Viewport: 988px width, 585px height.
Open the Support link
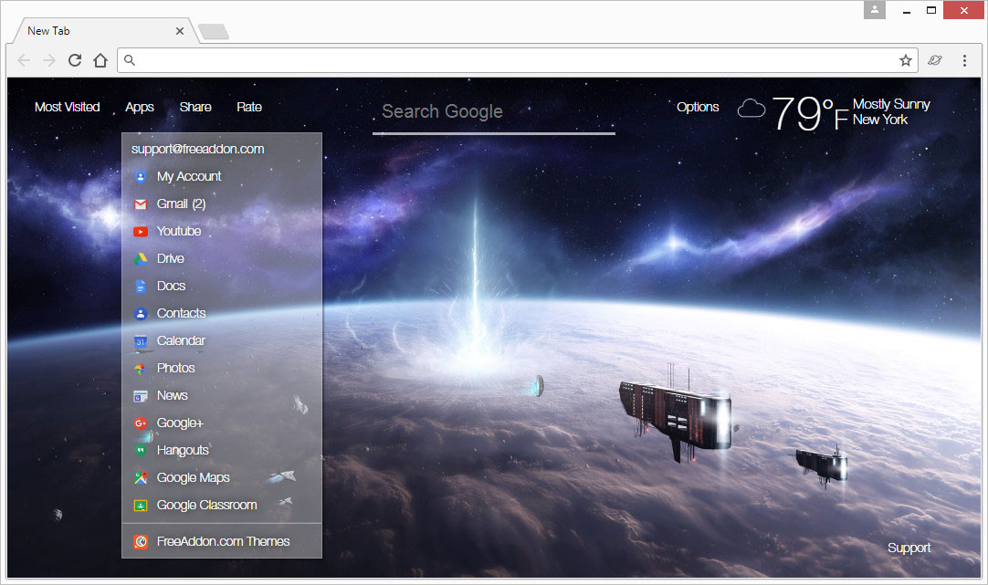coord(909,548)
